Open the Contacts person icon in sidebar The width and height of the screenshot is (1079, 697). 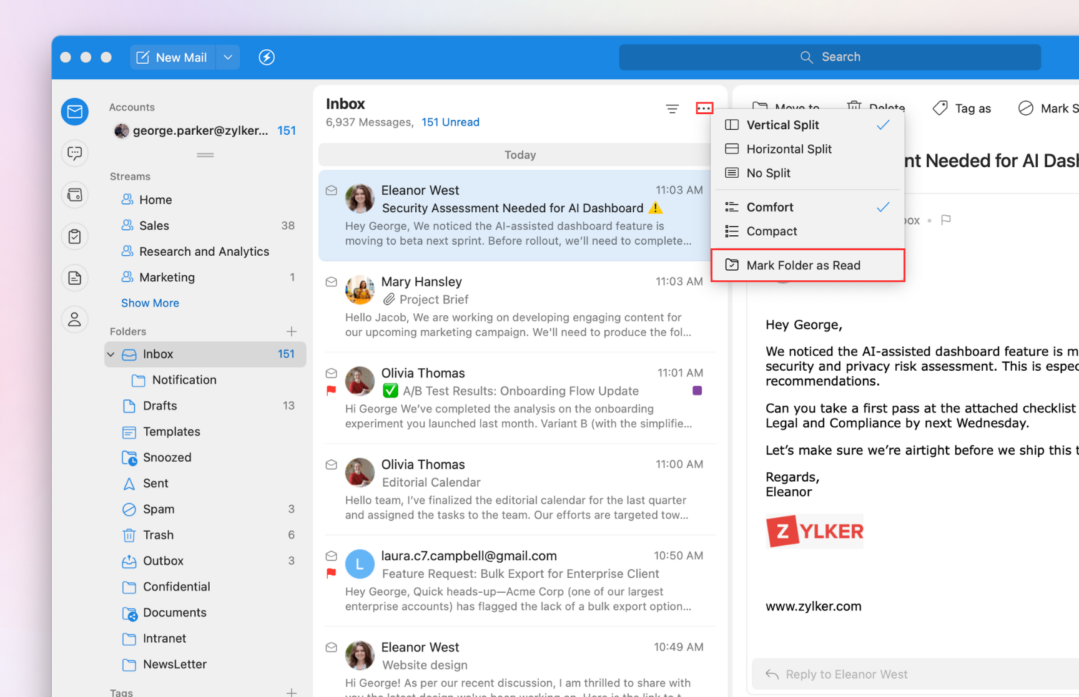75,319
